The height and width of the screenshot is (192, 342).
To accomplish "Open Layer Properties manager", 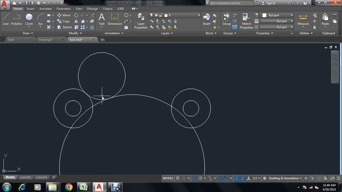I will point(141,21).
